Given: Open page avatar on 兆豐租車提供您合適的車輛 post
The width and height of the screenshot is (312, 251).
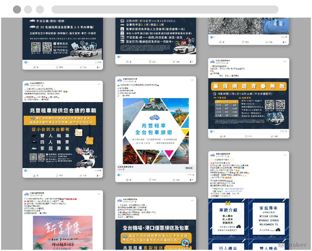Looking at the screenshot, I should (x=27, y=84).
